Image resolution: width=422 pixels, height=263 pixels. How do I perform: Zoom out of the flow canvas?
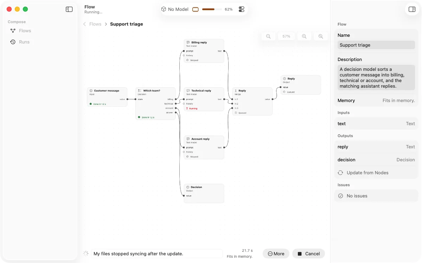[x=268, y=36]
